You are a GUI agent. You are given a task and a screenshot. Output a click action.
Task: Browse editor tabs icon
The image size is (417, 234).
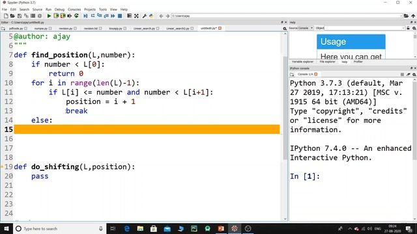click(3, 29)
